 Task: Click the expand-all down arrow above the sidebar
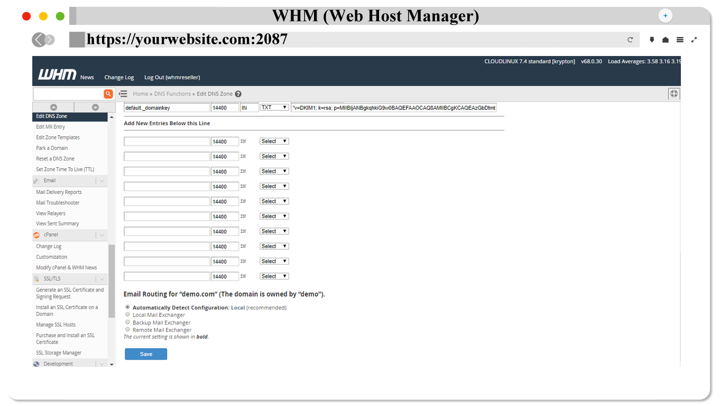tap(95, 107)
